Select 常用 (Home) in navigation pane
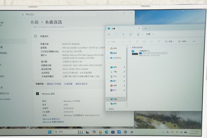Screen dimensions: 207x138 [113, 48]
